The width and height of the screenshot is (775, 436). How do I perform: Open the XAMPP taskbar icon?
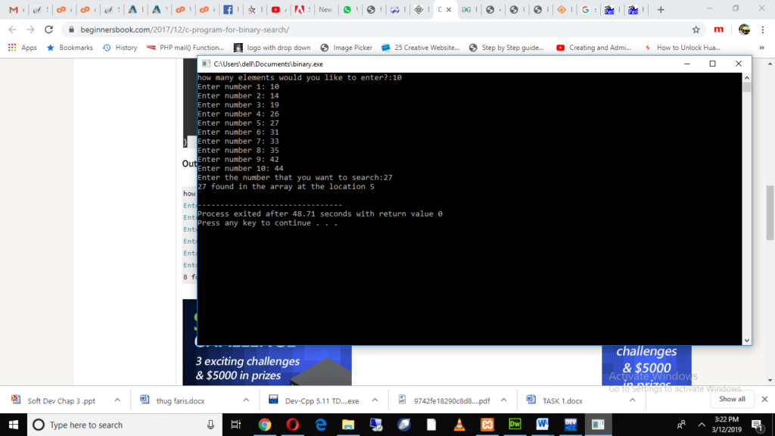pos(487,425)
